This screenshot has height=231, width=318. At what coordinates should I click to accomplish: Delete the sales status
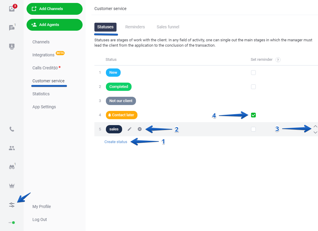[140, 129]
